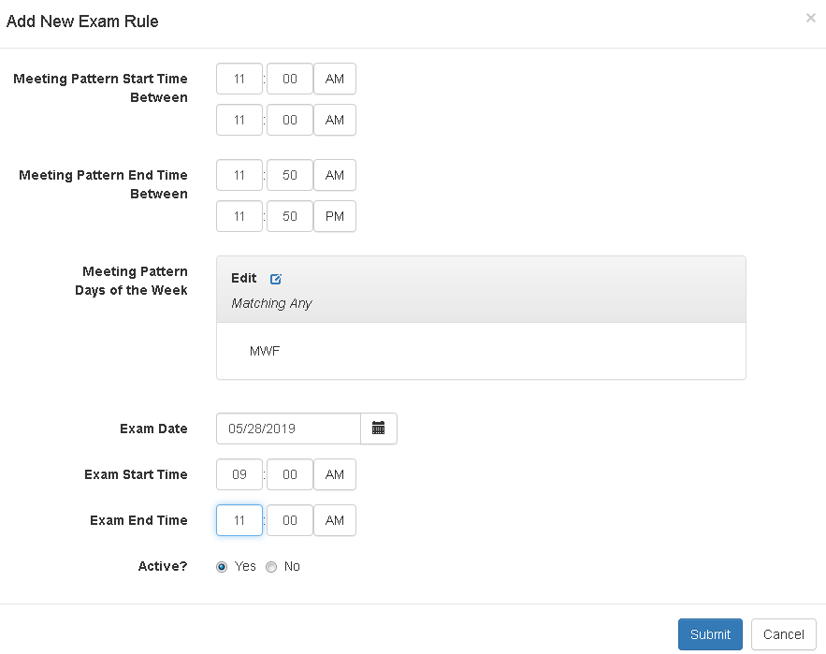
Task: Click the Exam End Time minutes field
Action: (290, 520)
